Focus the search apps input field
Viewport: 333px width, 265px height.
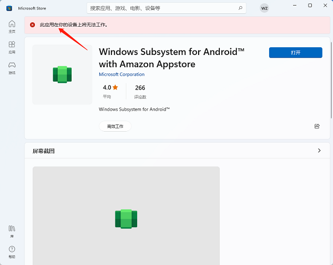[x=167, y=8]
